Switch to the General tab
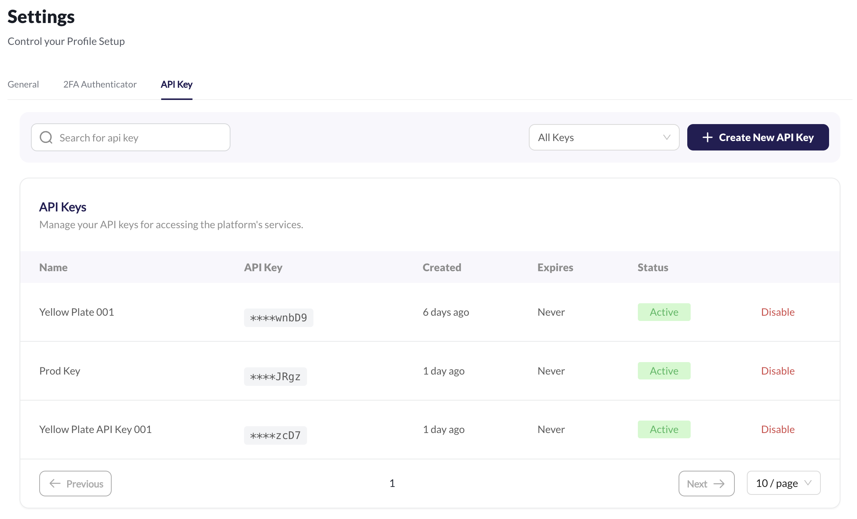Image resolution: width=857 pixels, height=519 pixels. point(23,84)
